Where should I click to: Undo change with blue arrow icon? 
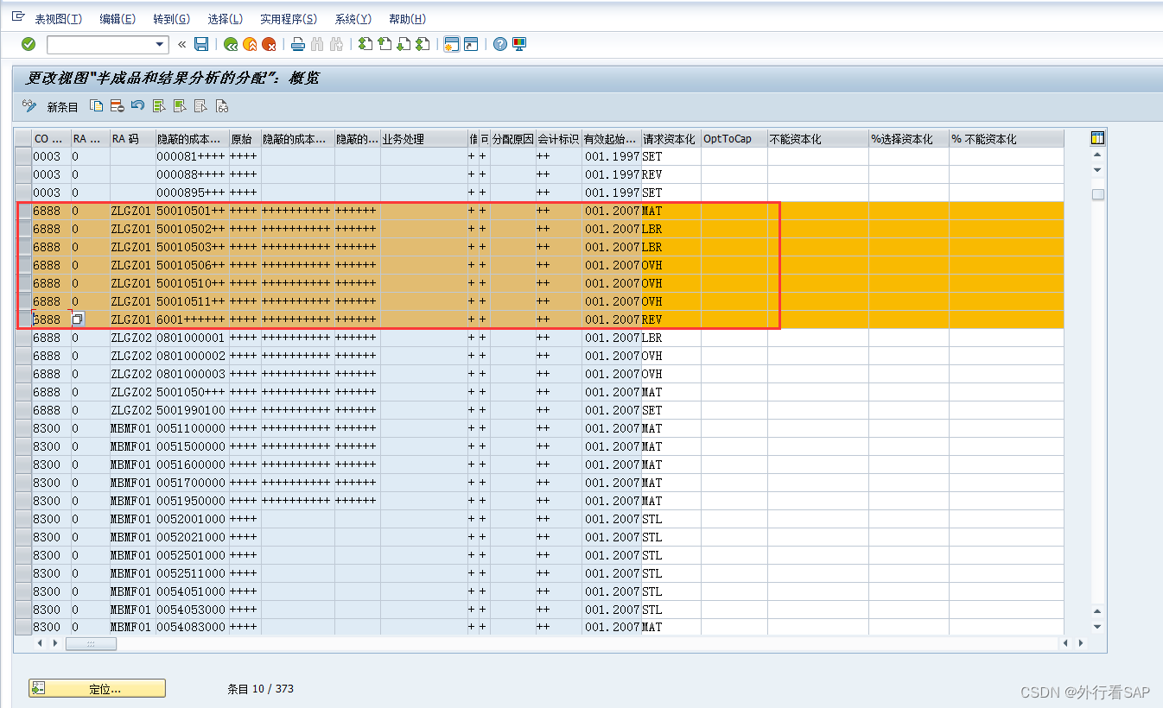coord(137,106)
